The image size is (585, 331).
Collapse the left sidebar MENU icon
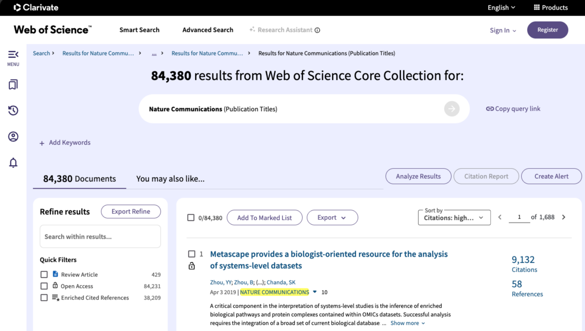pyautogui.click(x=13, y=54)
